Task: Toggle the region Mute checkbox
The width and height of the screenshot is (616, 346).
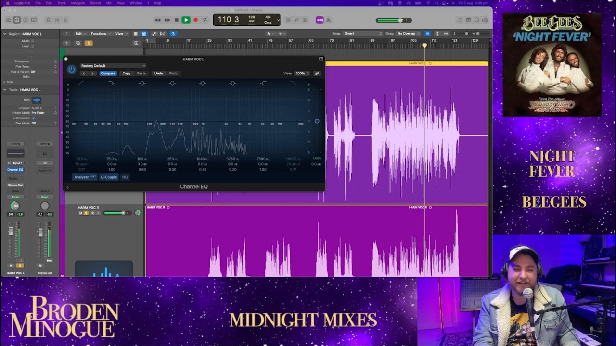Action: click(x=33, y=41)
